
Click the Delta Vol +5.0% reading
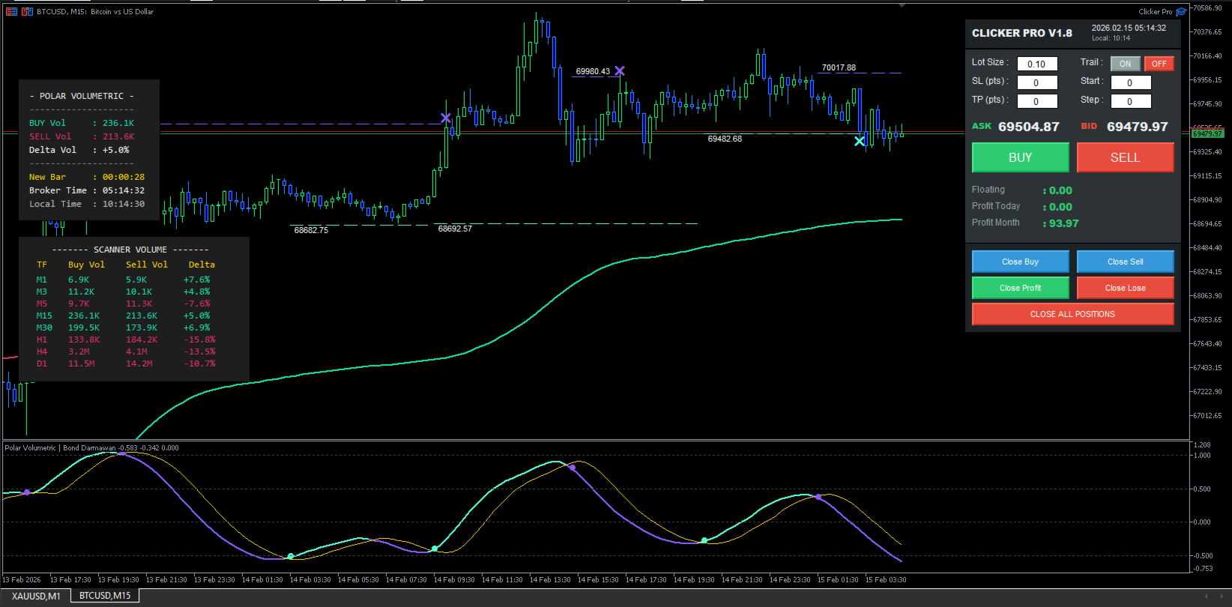coord(79,150)
